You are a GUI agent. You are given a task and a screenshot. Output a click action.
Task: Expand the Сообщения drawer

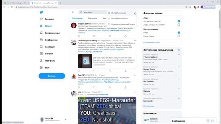[x=212, y=121]
